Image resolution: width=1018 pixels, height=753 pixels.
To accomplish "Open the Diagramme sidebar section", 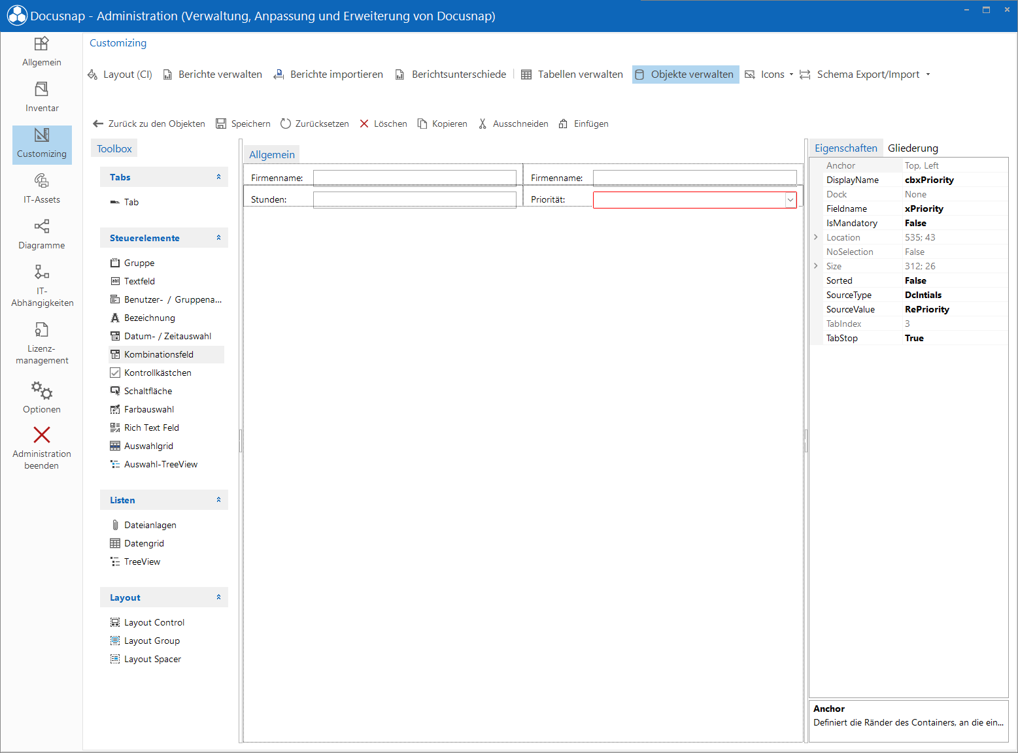I will coord(42,235).
